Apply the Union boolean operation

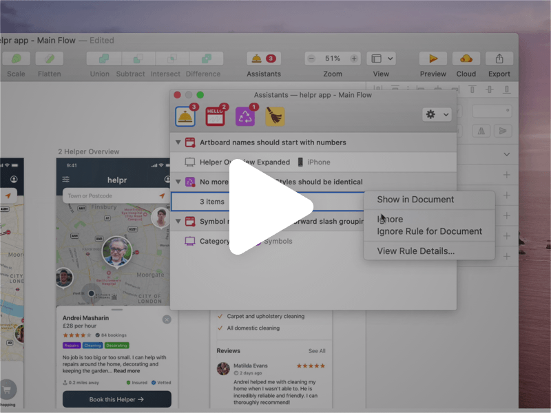click(x=104, y=59)
